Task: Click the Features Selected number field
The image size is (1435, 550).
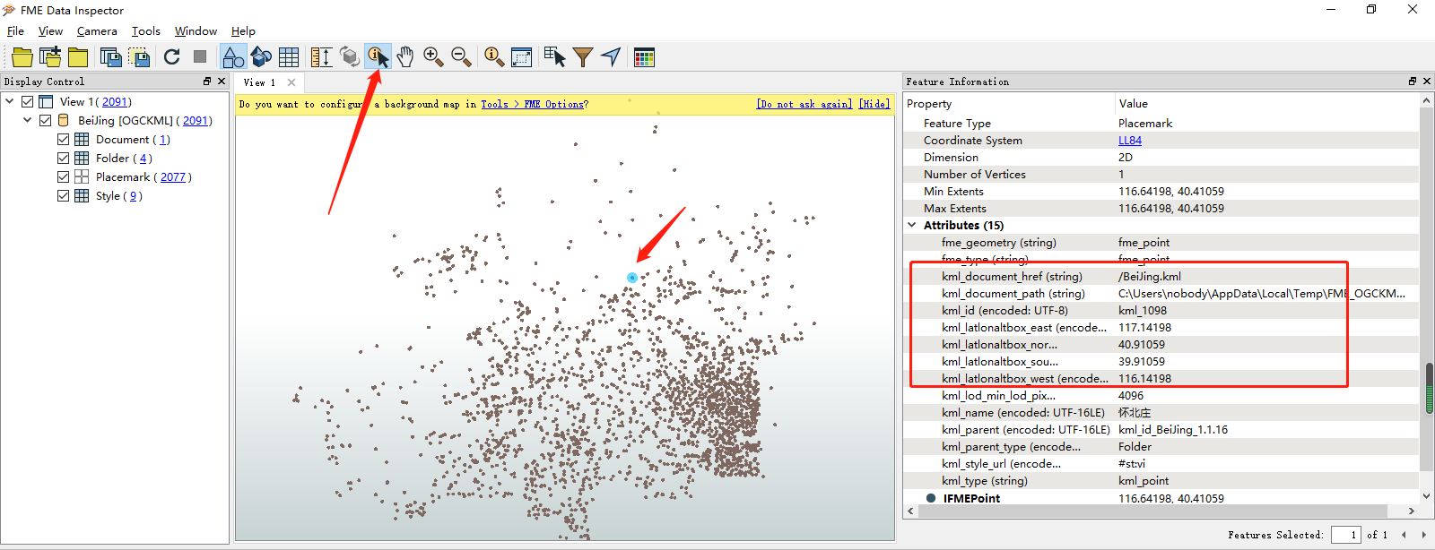Action: (1345, 535)
